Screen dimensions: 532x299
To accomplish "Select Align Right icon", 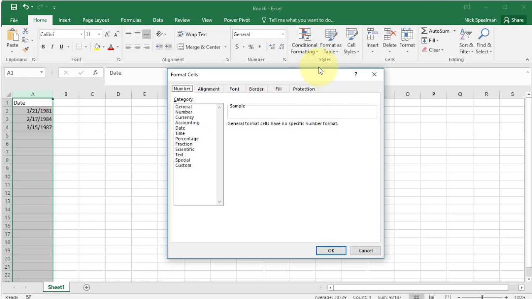I will tap(146, 47).
